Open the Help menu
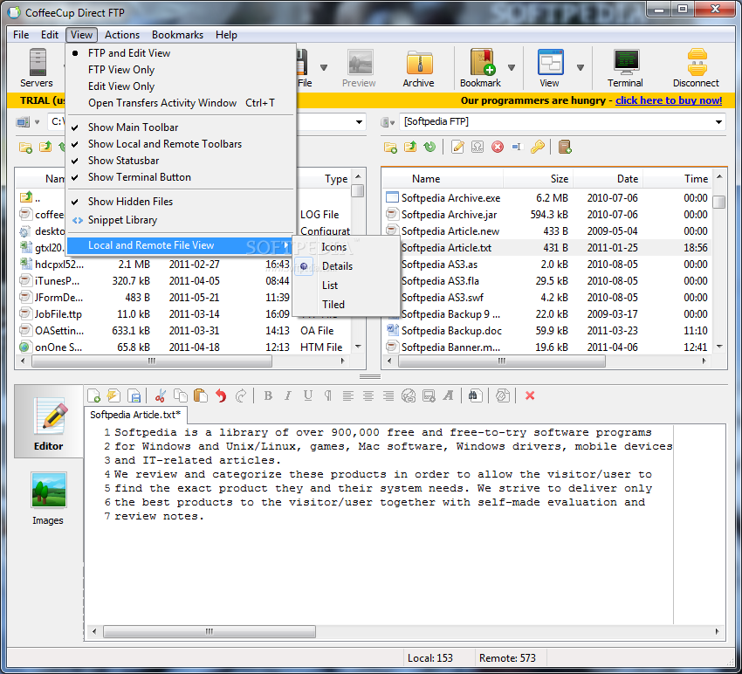742x674 pixels. click(x=226, y=35)
